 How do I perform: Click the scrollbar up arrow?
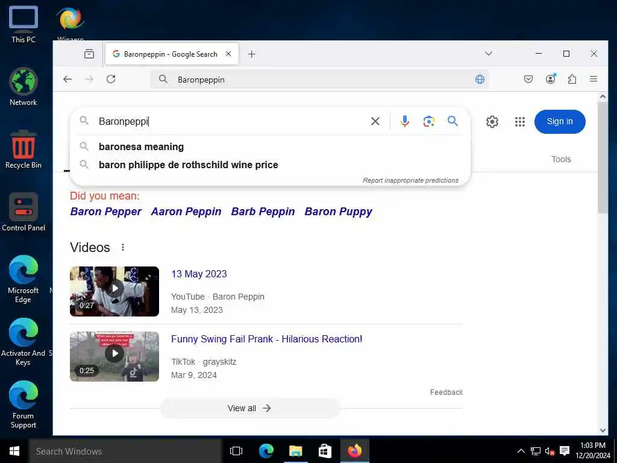(x=603, y=96)
